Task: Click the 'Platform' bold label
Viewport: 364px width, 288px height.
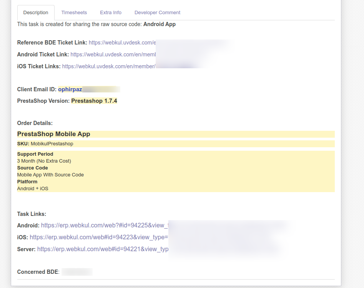Action: coord(27,182)
